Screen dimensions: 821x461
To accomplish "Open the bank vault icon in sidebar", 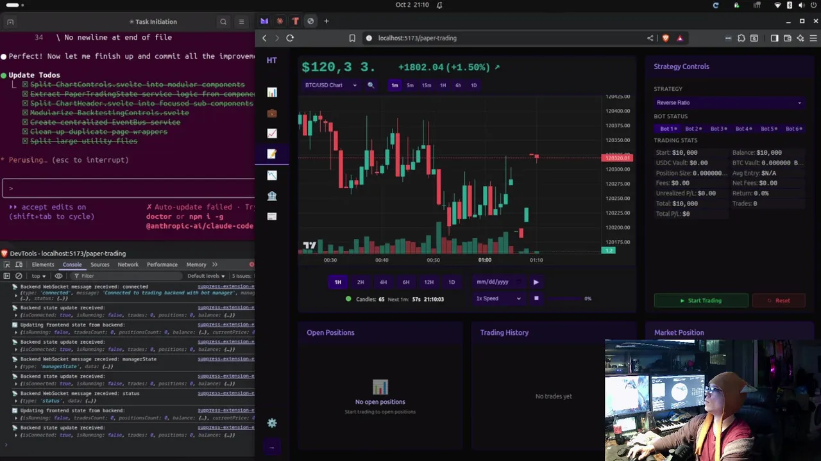I will 272,196.
